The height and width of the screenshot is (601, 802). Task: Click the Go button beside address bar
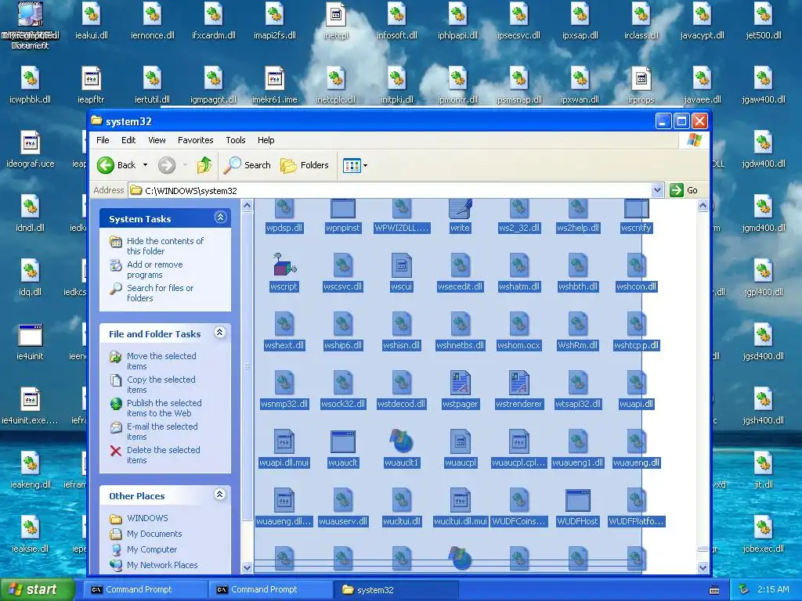684,190
